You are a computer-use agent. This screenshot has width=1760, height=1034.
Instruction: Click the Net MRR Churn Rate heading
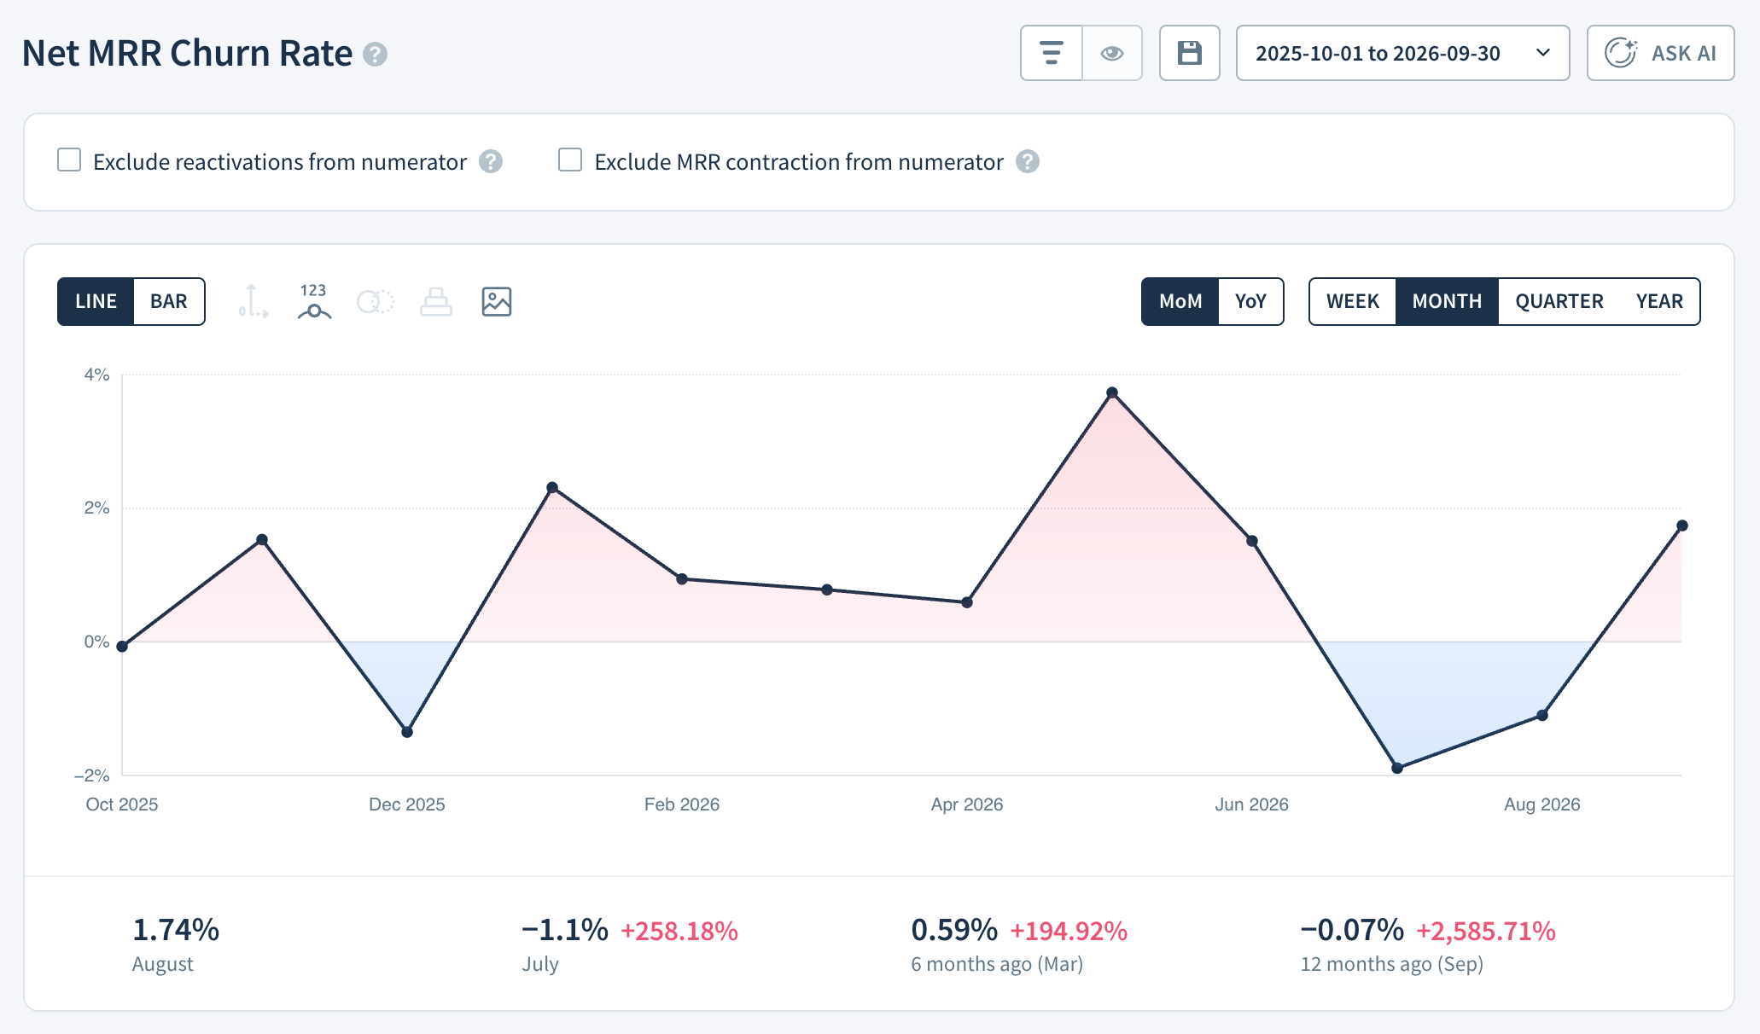tap(187, 53)
